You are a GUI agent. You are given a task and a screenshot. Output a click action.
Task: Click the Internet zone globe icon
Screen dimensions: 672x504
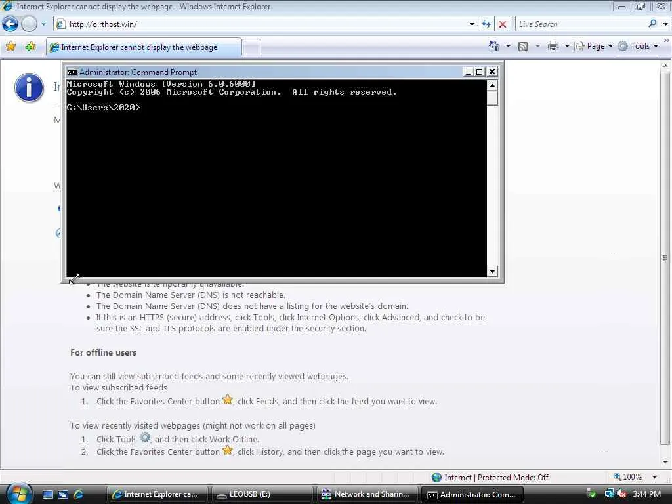[436, 477]
